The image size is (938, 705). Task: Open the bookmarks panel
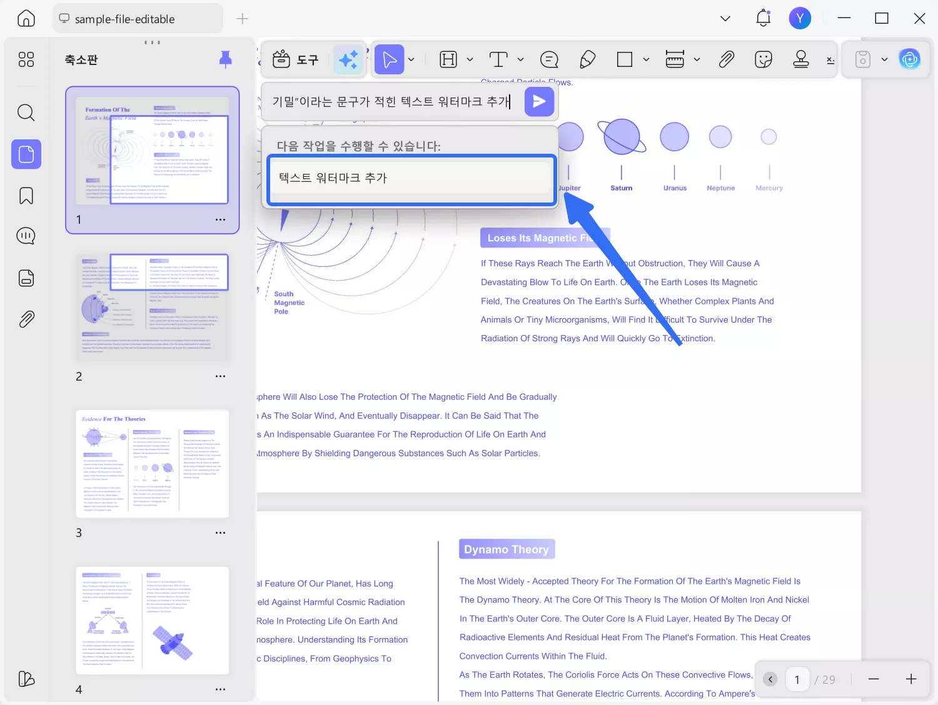tap(26, 196)
